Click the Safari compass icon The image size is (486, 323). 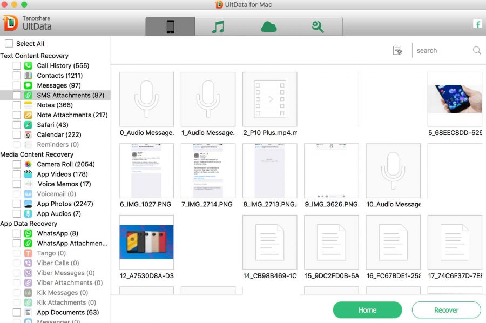coord(28,125)
